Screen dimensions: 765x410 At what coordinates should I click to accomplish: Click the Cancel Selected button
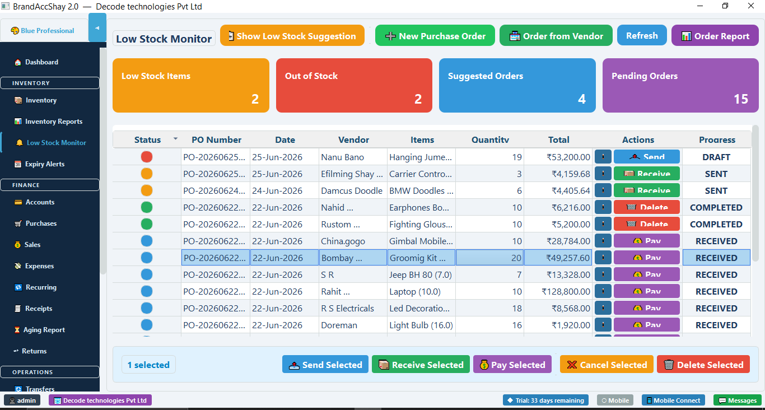(x=607, y=365)
